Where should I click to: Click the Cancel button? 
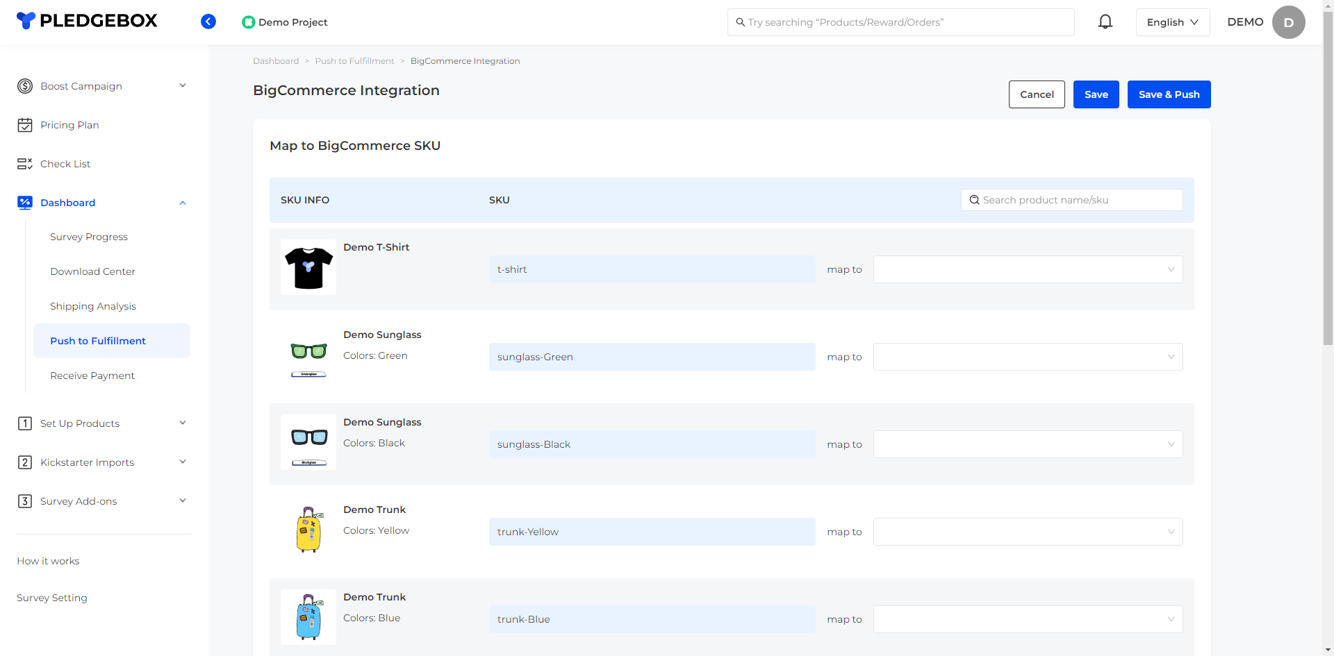(1037, 94)
